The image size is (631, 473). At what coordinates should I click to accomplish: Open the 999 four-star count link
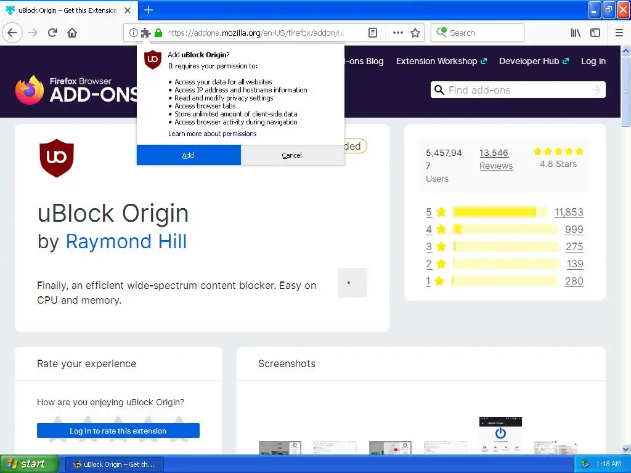[574, 229]
